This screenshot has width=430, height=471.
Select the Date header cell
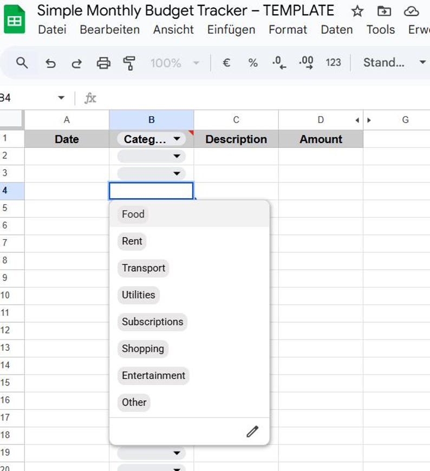(67, 139)
